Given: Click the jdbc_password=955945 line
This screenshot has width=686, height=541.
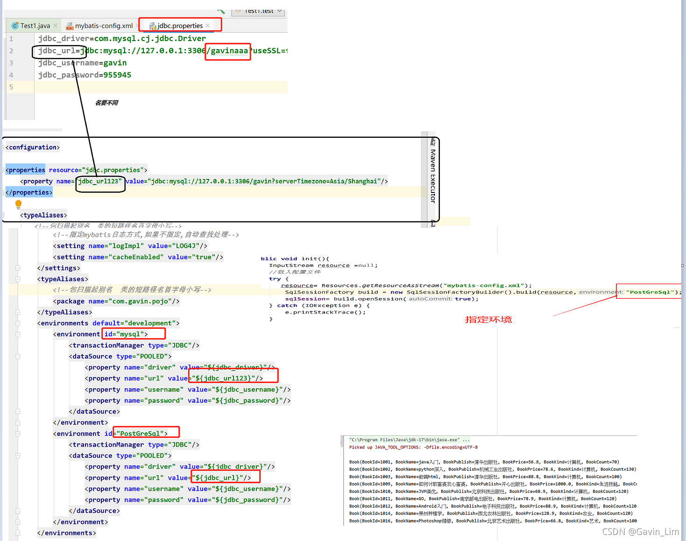Looking at the screenshot, I should point(85,75).
